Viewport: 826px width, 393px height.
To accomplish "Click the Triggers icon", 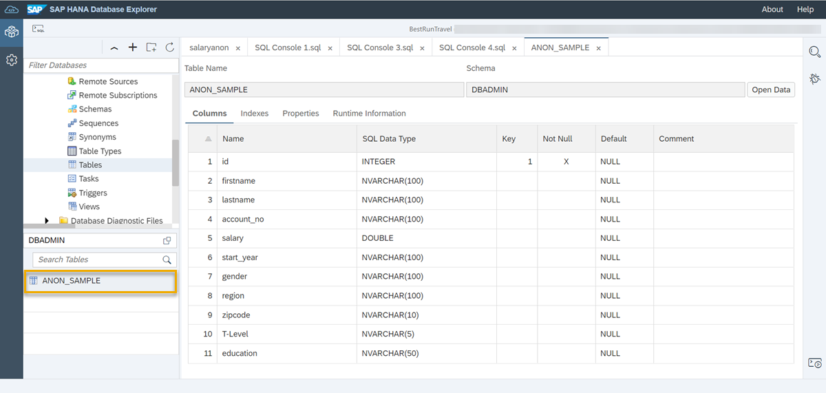I will pyautogui.click(x=72, y=193).
